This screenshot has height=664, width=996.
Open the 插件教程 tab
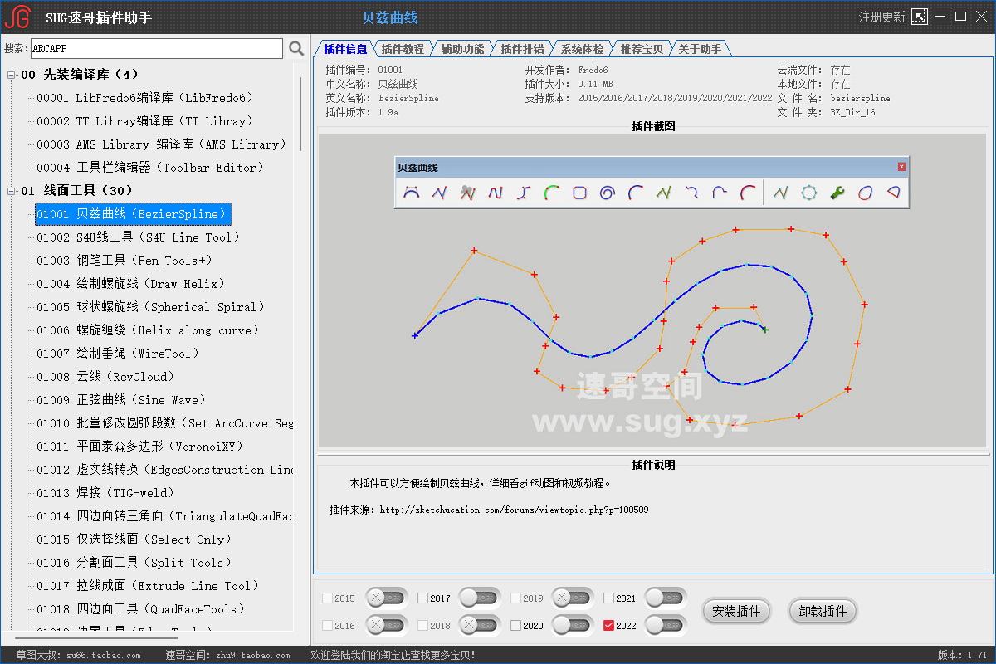pyautogui.click(x=403, y=49)
